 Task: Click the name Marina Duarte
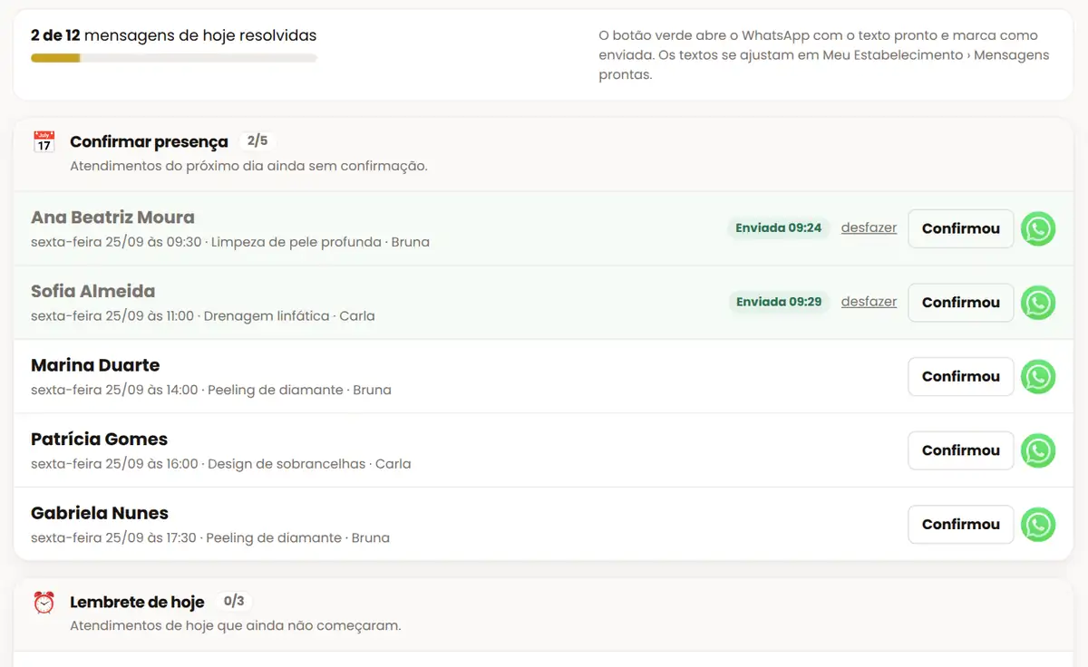95,365
